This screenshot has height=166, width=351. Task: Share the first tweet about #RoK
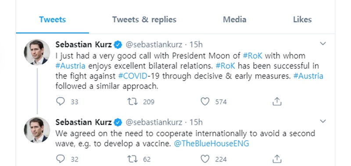coord(277,102)
